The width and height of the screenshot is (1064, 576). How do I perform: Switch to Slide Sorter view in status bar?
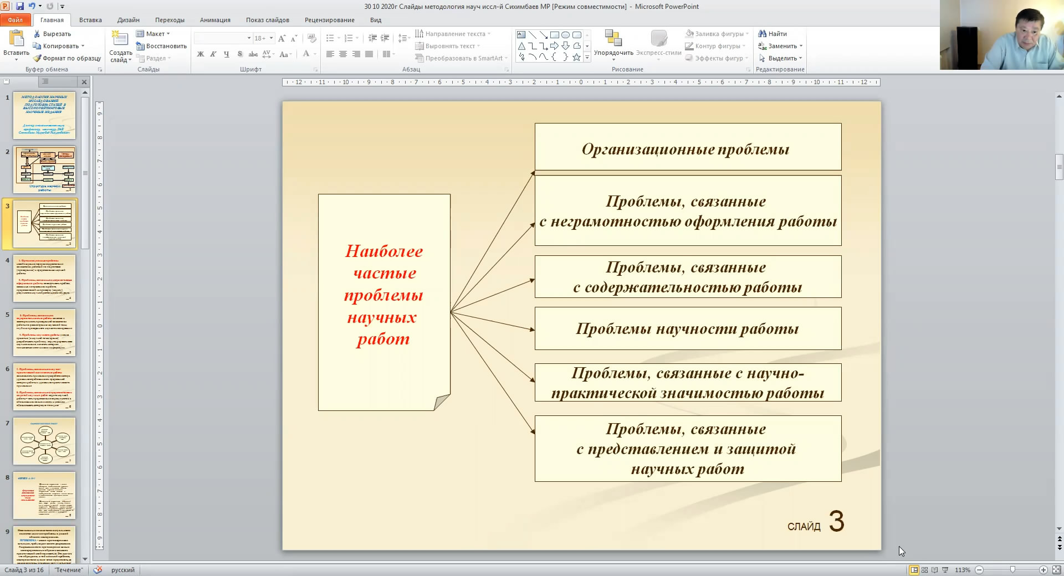coord(924,570)
